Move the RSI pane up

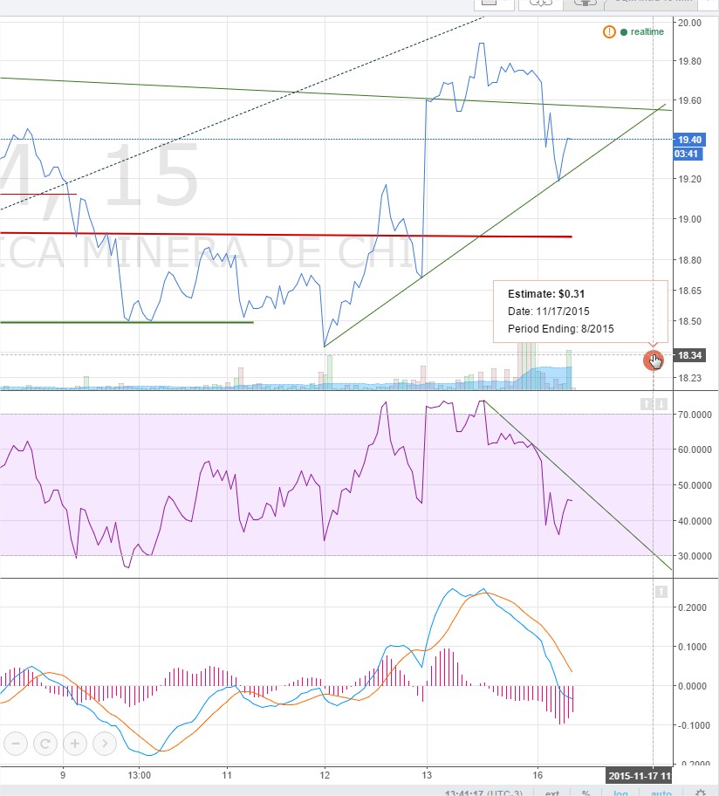coord(646,404)
